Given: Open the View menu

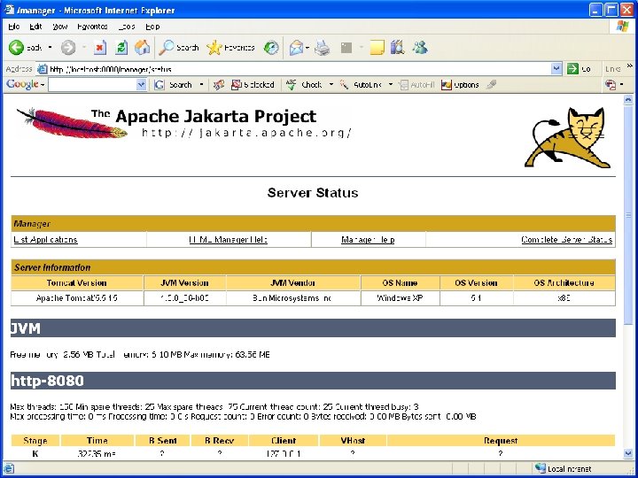Looking at the screenshot, I should pyautogui.click(x=60, y=27).
